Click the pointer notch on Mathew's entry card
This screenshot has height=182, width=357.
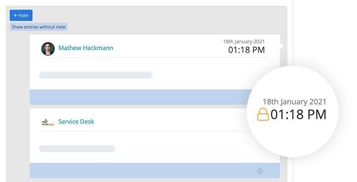[282, 46]
